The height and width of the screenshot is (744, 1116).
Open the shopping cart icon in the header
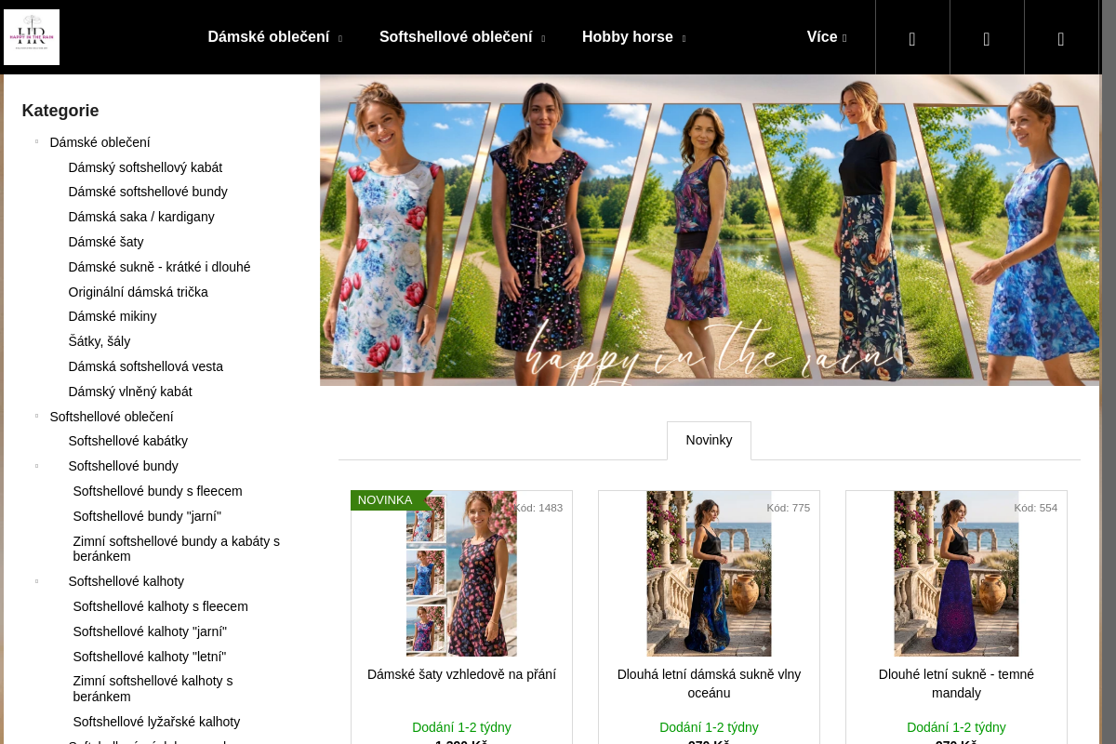pos(1061,38)
